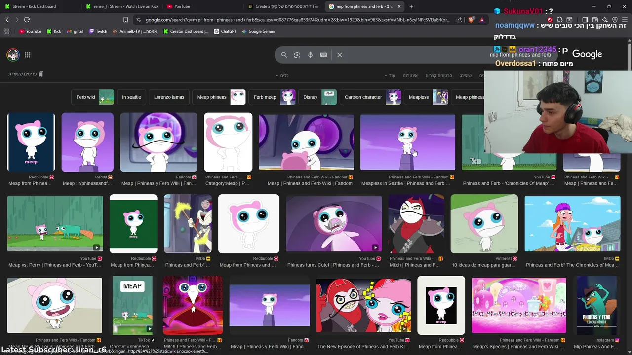Expand the כלים (Tools) dropdown
632x355 pixels.
[282, 75]
